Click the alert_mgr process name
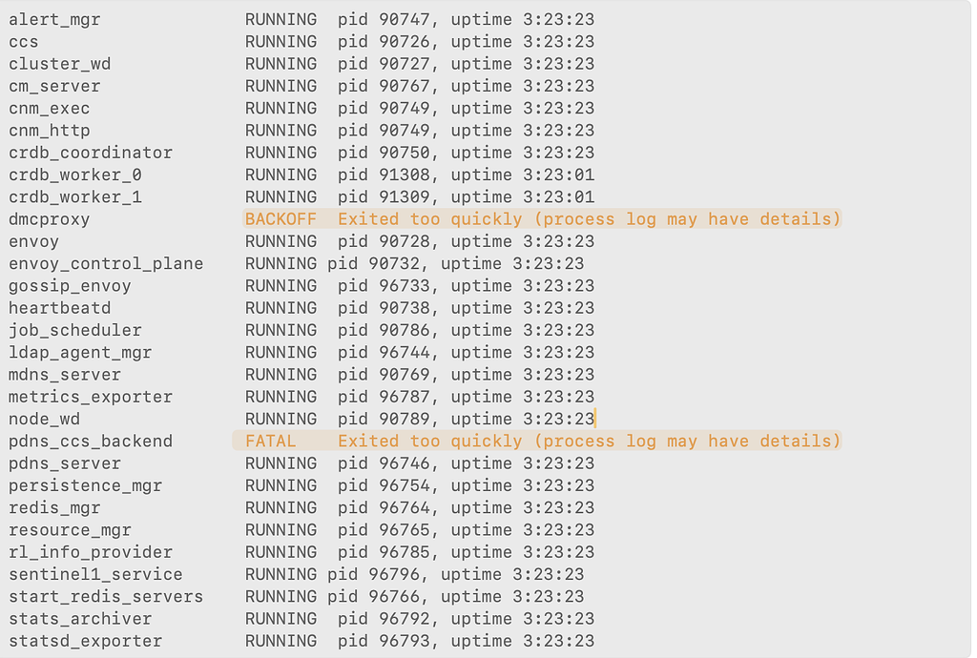The height and width of the screenshot is (658, 977). (x=54, y=19)
